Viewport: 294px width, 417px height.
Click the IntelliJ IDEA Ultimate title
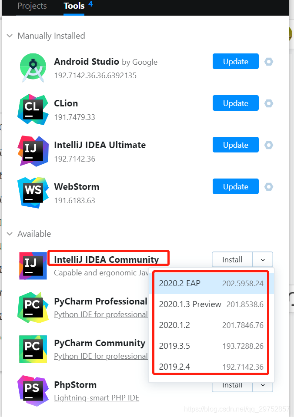(100, 145)
